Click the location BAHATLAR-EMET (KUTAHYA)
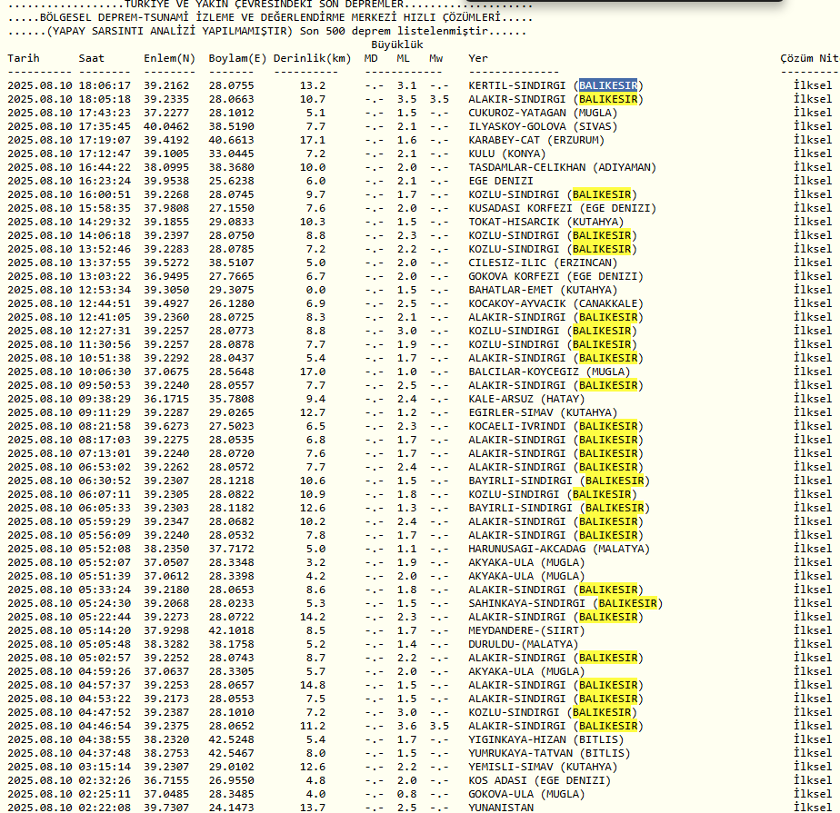 point(543,290)
